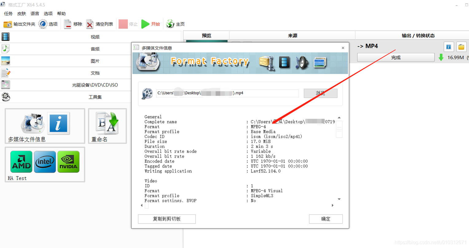Click the 'Overall bit rate mode' row
This screenshot has width=469, height=248.
208,151
